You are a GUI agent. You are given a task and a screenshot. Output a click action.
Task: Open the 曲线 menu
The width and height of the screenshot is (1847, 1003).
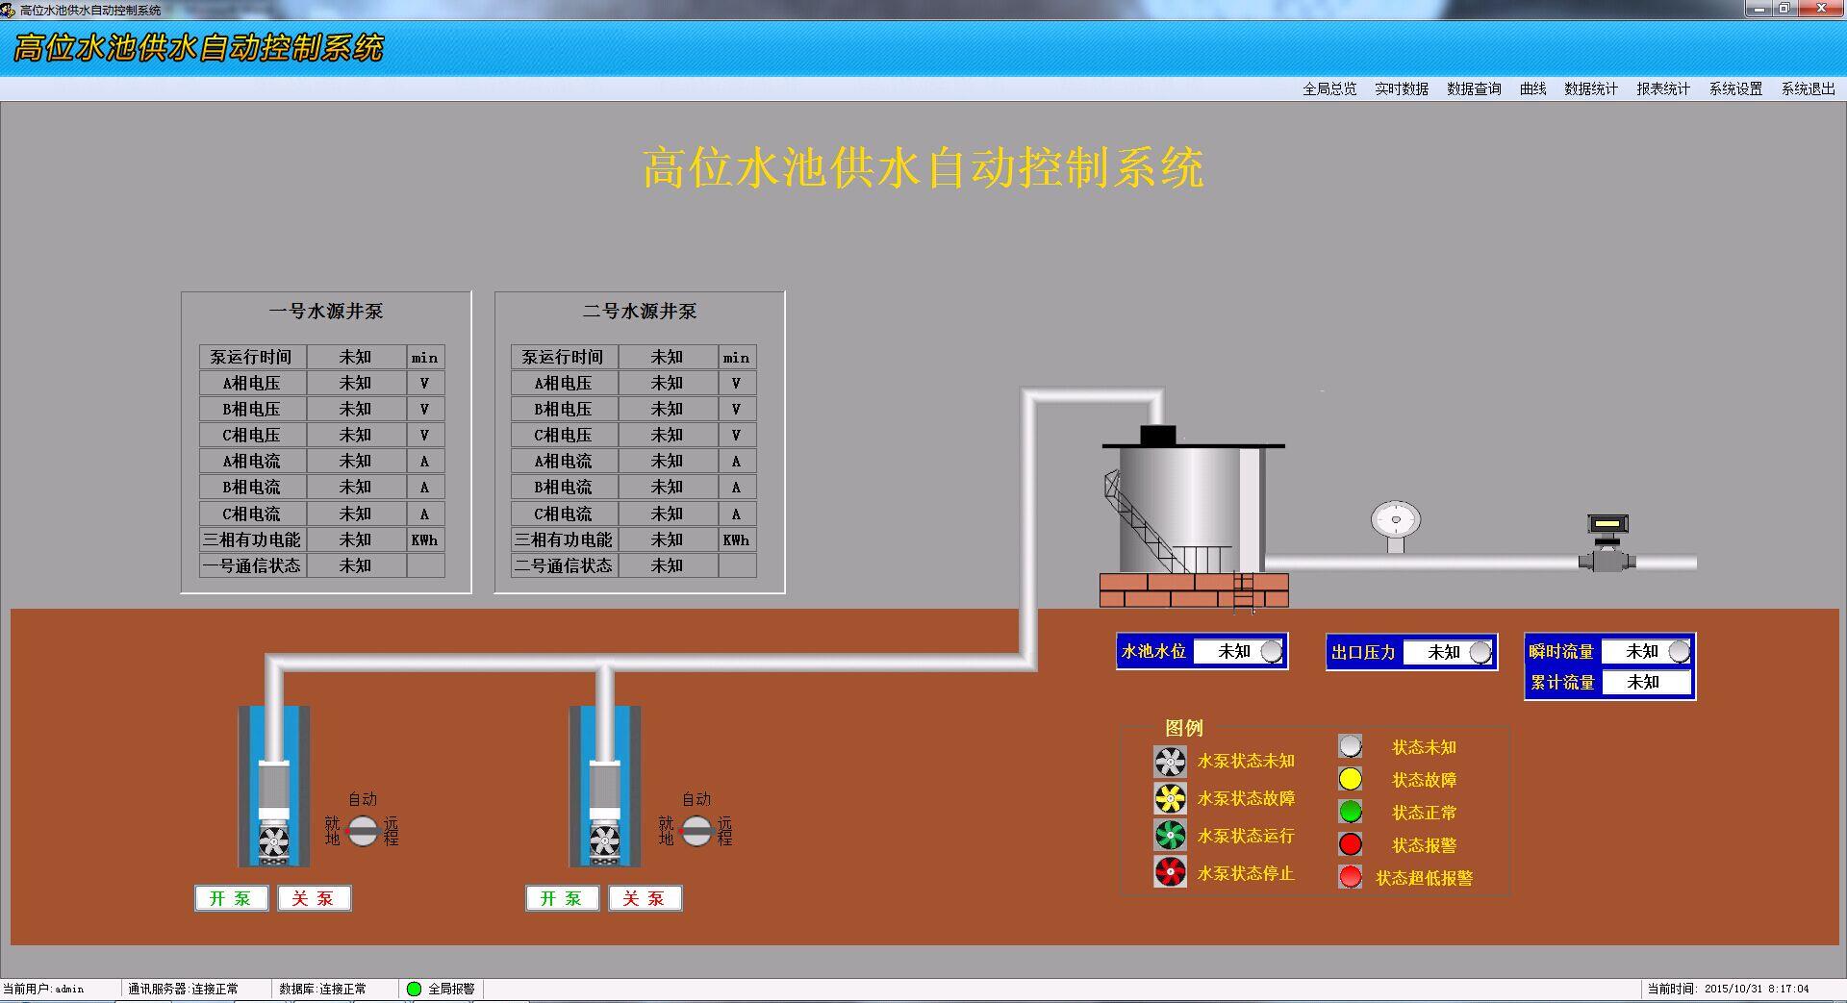point(1531,88)
